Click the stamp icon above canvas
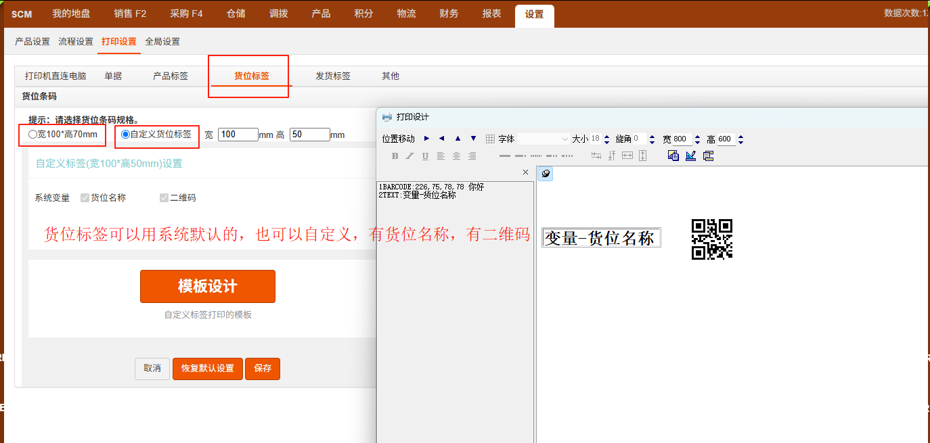Image resolution: width=930 pixels, height=443 pixels. pos(546,174)
